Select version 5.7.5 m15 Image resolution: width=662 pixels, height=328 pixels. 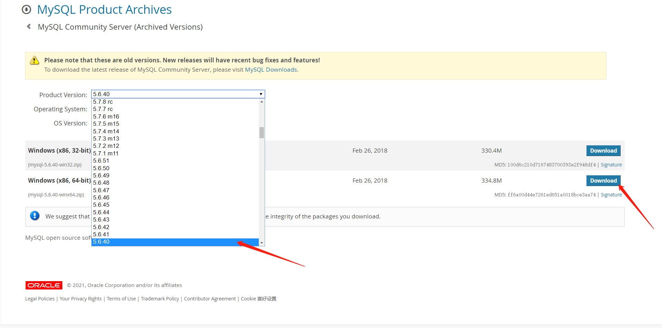[x=175, y=124]
